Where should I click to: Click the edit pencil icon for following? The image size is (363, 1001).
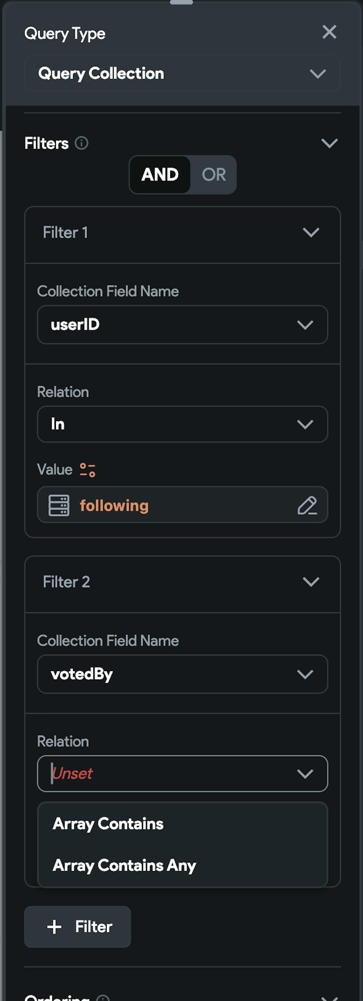[307, 505]
